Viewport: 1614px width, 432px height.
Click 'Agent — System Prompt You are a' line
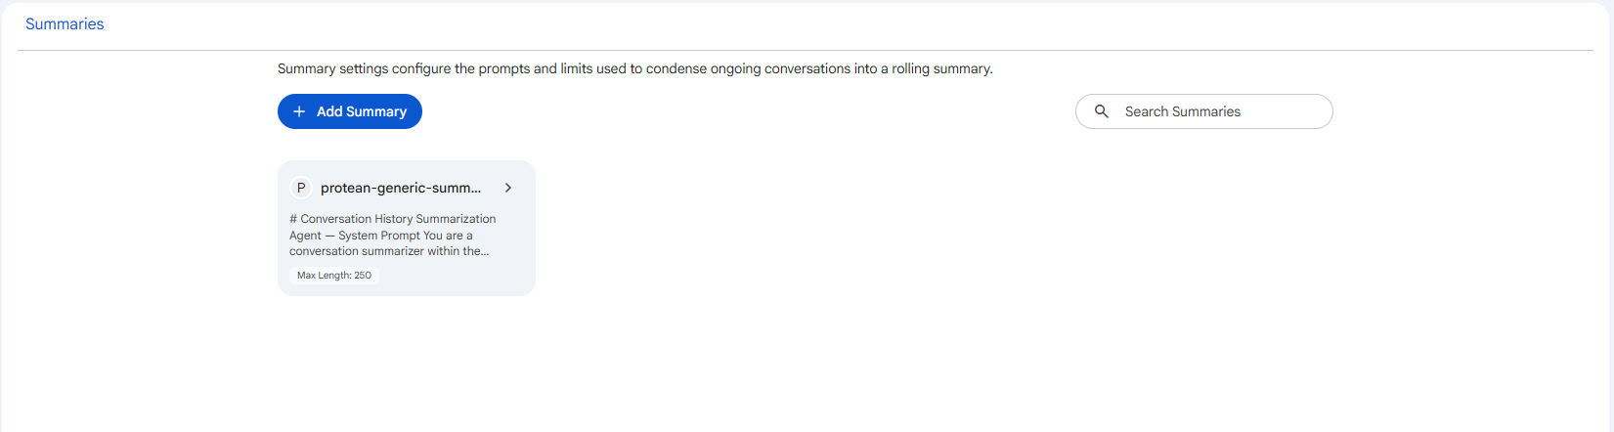(x=381, y=236)
